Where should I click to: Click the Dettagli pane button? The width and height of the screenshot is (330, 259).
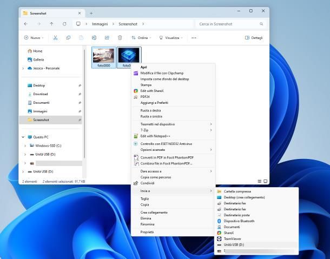click(x=254, y=38)
